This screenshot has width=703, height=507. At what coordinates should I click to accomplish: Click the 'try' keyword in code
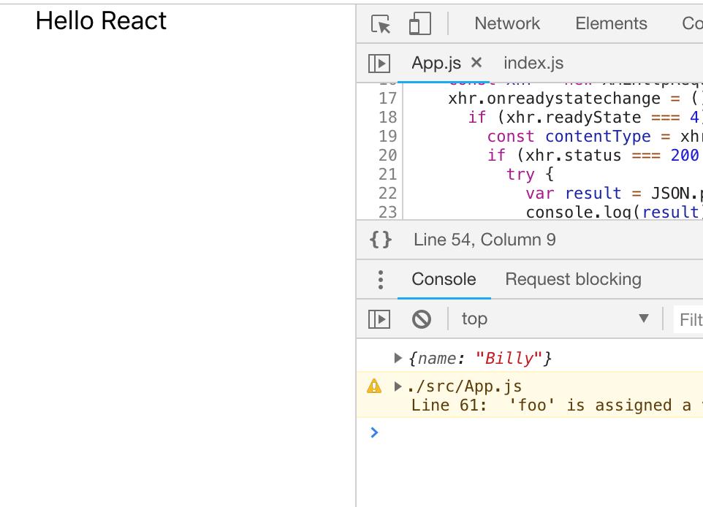[520, 174]
